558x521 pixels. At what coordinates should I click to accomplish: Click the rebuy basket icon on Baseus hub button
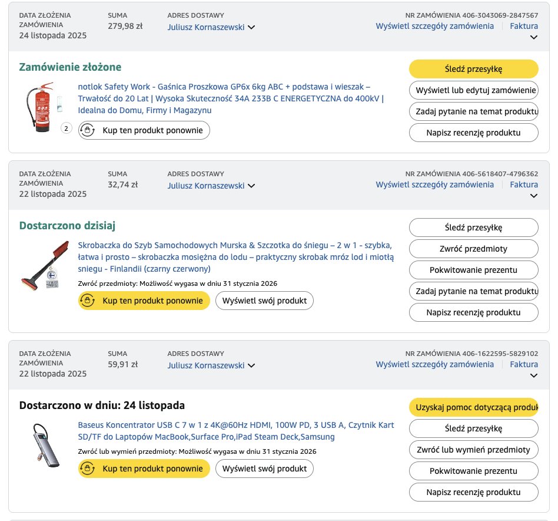(87, 469)
